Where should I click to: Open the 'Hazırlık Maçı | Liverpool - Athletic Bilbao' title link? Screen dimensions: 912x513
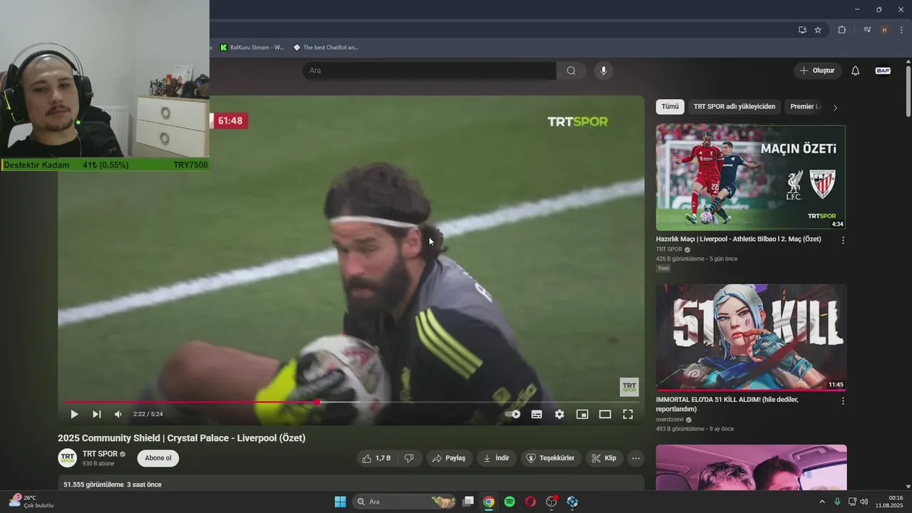[x=738, y=239]
